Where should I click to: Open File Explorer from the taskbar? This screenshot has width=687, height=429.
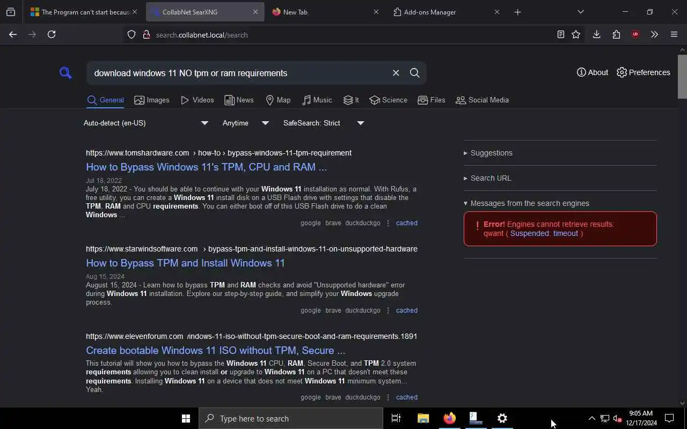tap(423, 418)
